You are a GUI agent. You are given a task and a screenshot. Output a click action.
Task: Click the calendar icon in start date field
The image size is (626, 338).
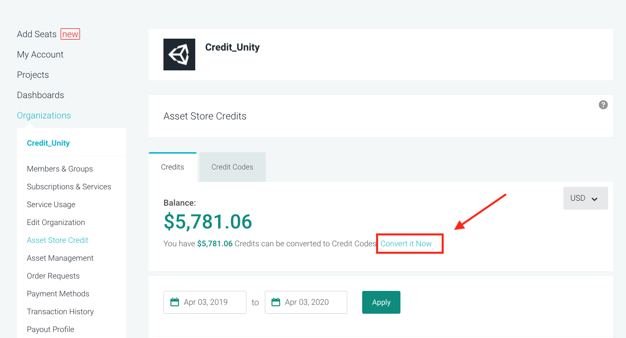pyautogui.click(x=174, y=302)
